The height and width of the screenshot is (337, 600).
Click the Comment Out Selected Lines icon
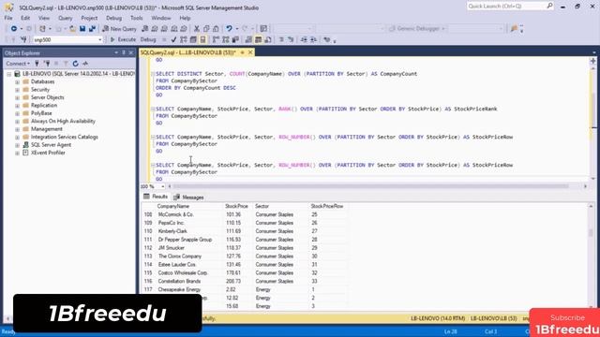[x=281, y=39]
